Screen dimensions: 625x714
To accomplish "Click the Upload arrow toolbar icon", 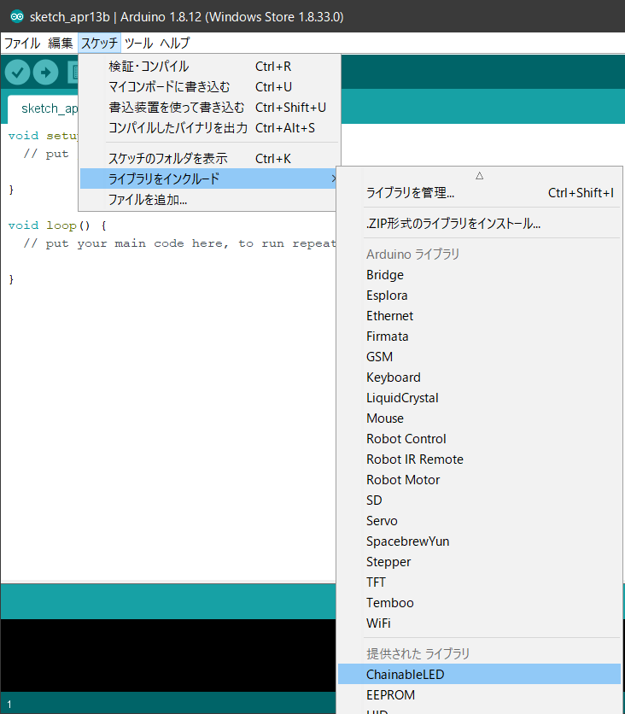I will (45, 73).
